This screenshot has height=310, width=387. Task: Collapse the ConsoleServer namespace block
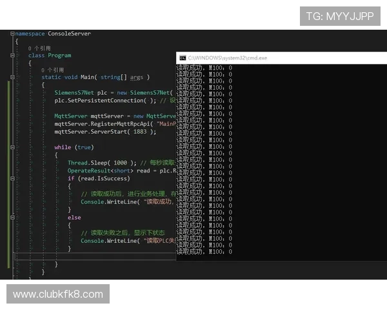pos(12,34)
